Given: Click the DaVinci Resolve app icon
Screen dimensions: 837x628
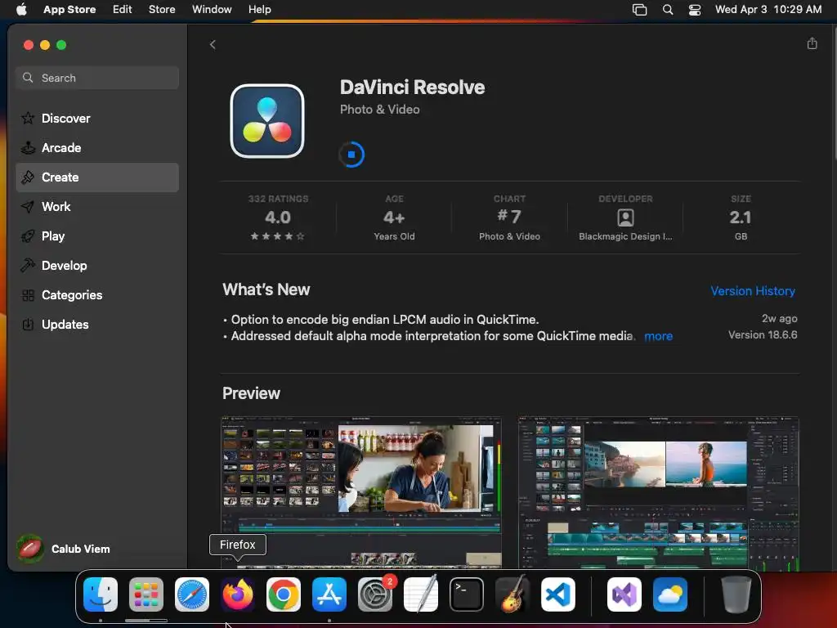Looking at the screenshot, I should [267, 121].
